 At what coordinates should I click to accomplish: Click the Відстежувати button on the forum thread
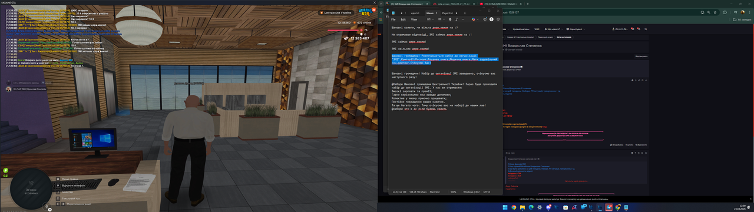pyautogui.click(x=641, y=57)
